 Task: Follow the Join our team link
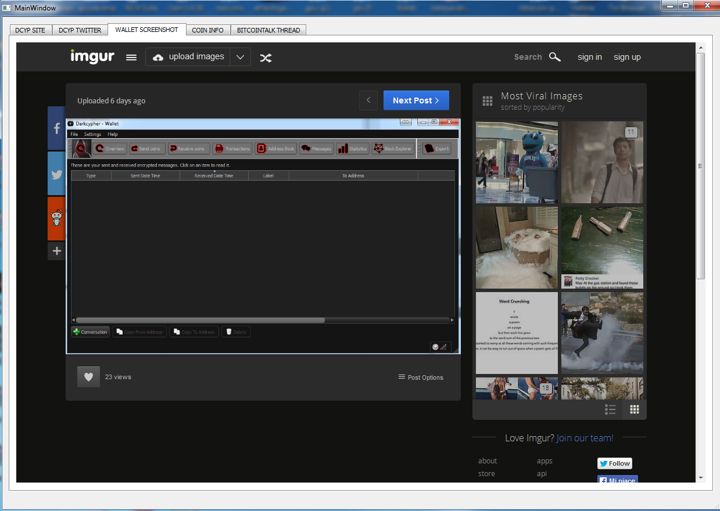585,438
